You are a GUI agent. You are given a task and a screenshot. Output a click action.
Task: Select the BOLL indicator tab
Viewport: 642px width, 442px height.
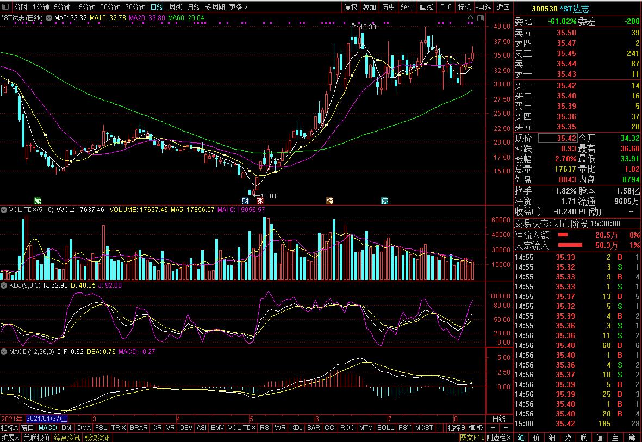385,428
